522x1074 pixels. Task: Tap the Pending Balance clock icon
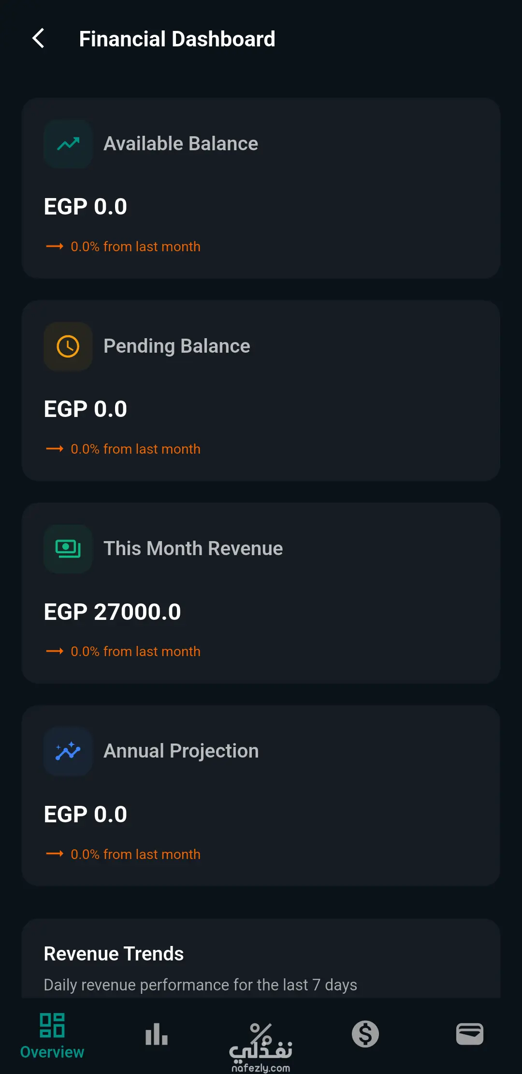pos(68,346)
